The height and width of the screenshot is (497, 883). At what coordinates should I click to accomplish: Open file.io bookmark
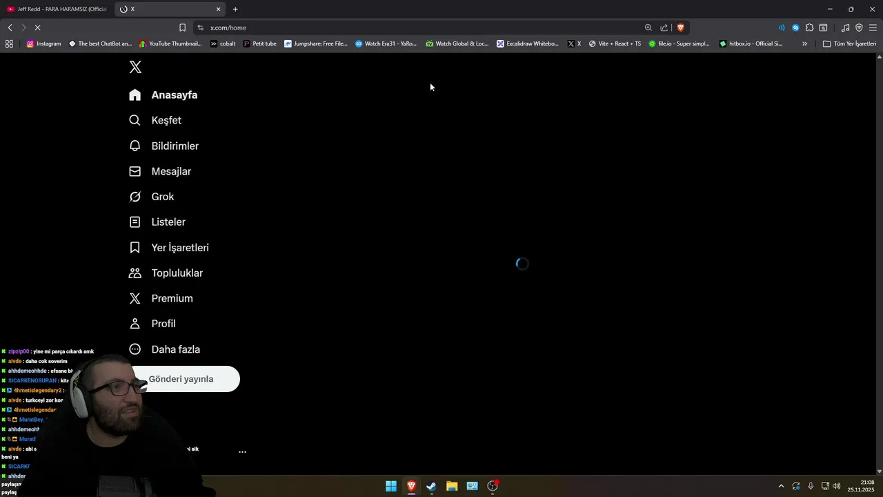[679, 43]
